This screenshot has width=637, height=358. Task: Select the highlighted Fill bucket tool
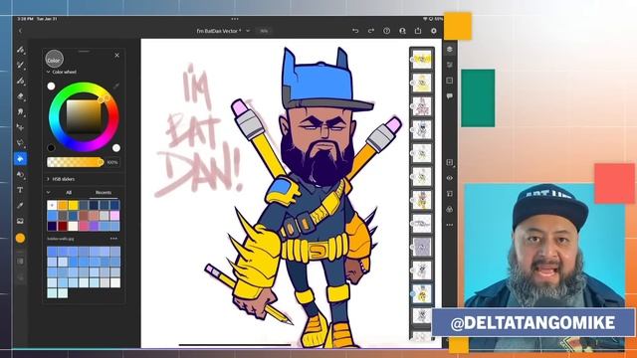tap(20, 159)
